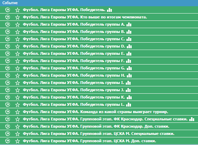This screenshot has height=145, width=198.
Task: Open 'Победитель группы E.' event
Action: (x=74, y=53)
